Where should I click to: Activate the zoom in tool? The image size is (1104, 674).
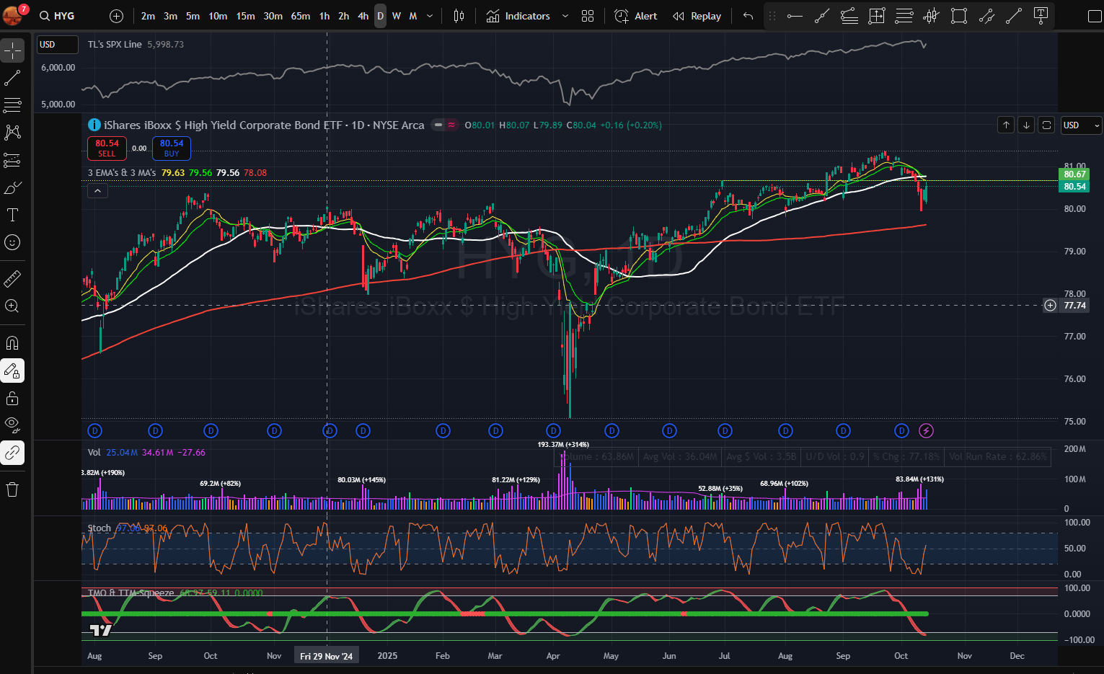coord(12,306)
